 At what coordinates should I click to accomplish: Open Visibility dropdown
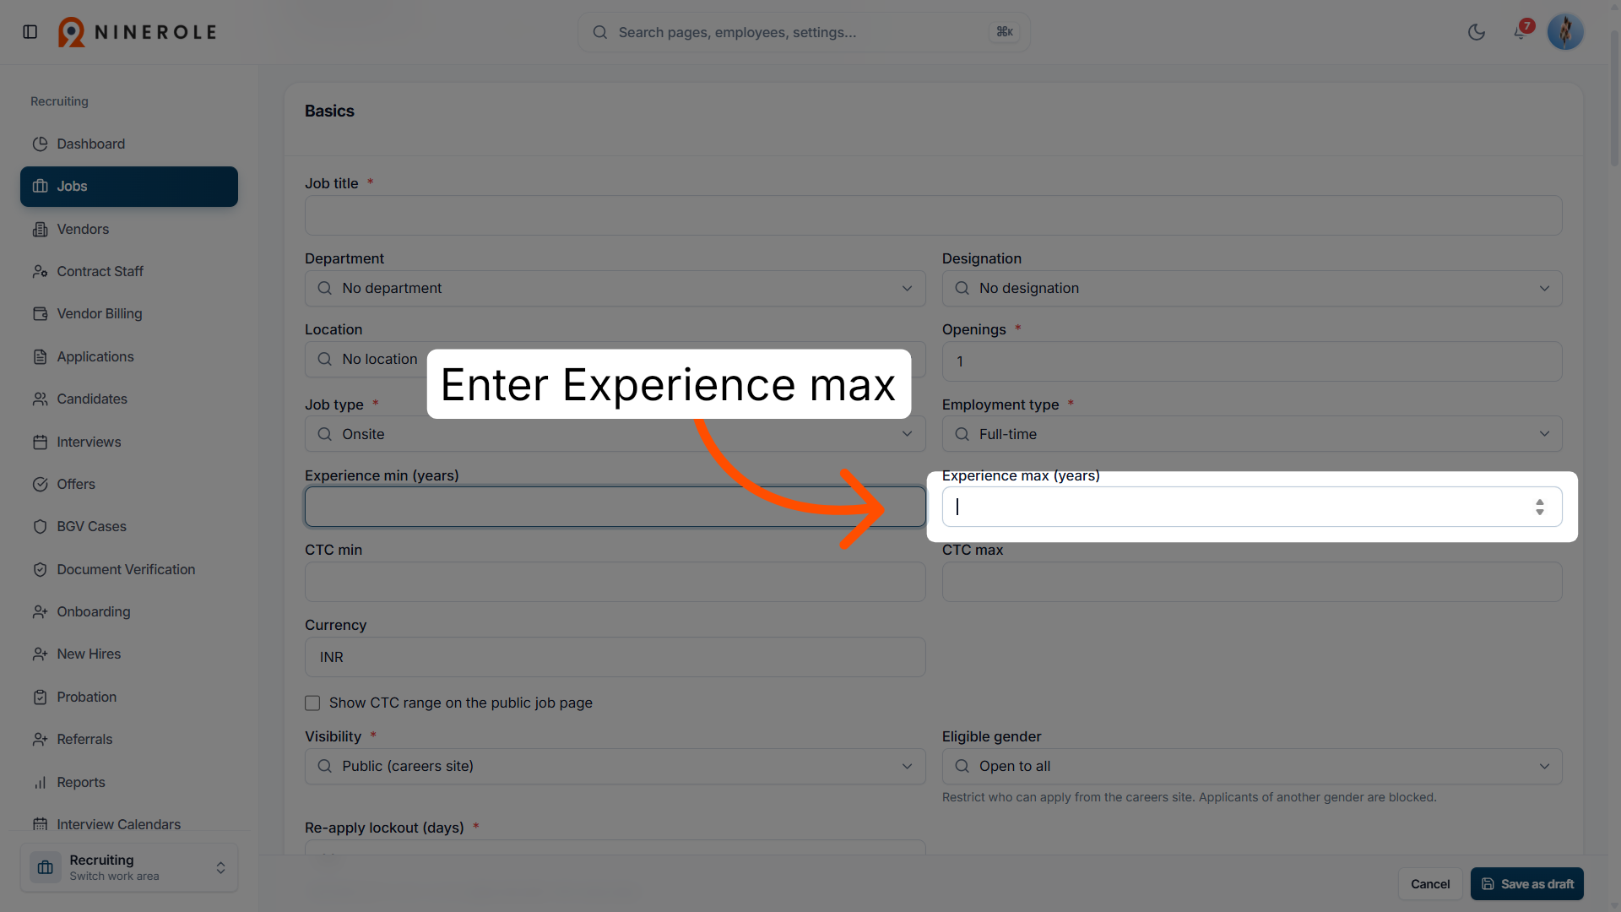615,766
